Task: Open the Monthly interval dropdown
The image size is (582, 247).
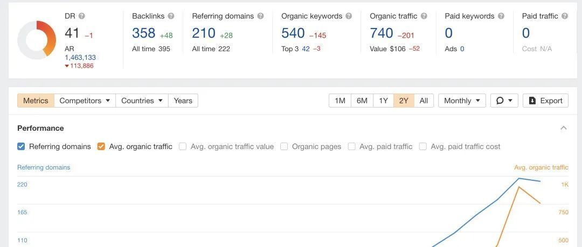Action: pos(462,101)
